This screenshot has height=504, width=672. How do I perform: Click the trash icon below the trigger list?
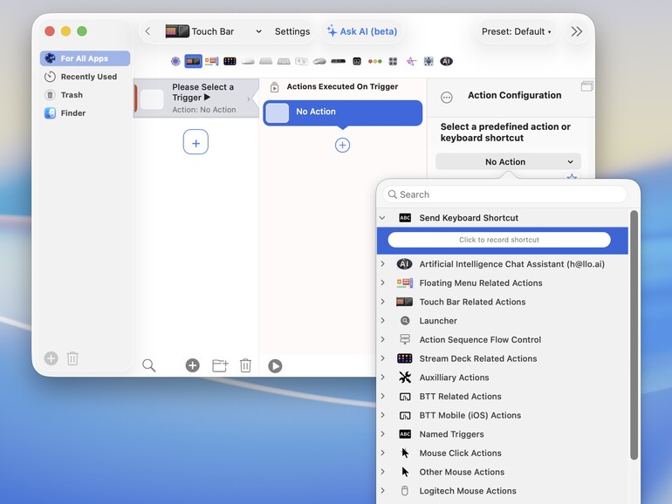[x=245, y=365]
